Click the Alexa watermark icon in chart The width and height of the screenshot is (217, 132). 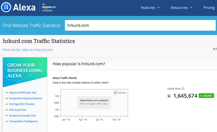(115, 93)
